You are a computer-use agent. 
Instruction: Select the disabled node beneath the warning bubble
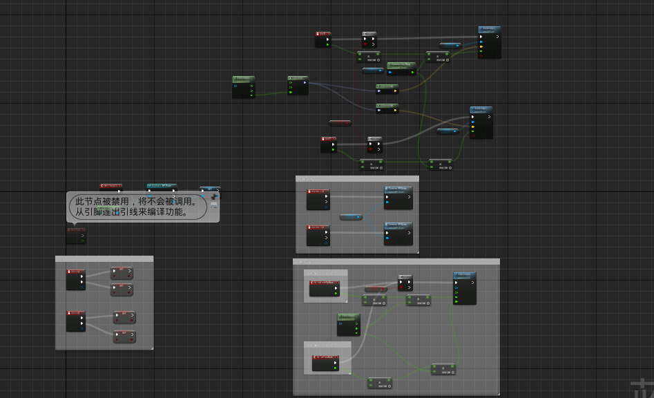click(x=76, y=234)
